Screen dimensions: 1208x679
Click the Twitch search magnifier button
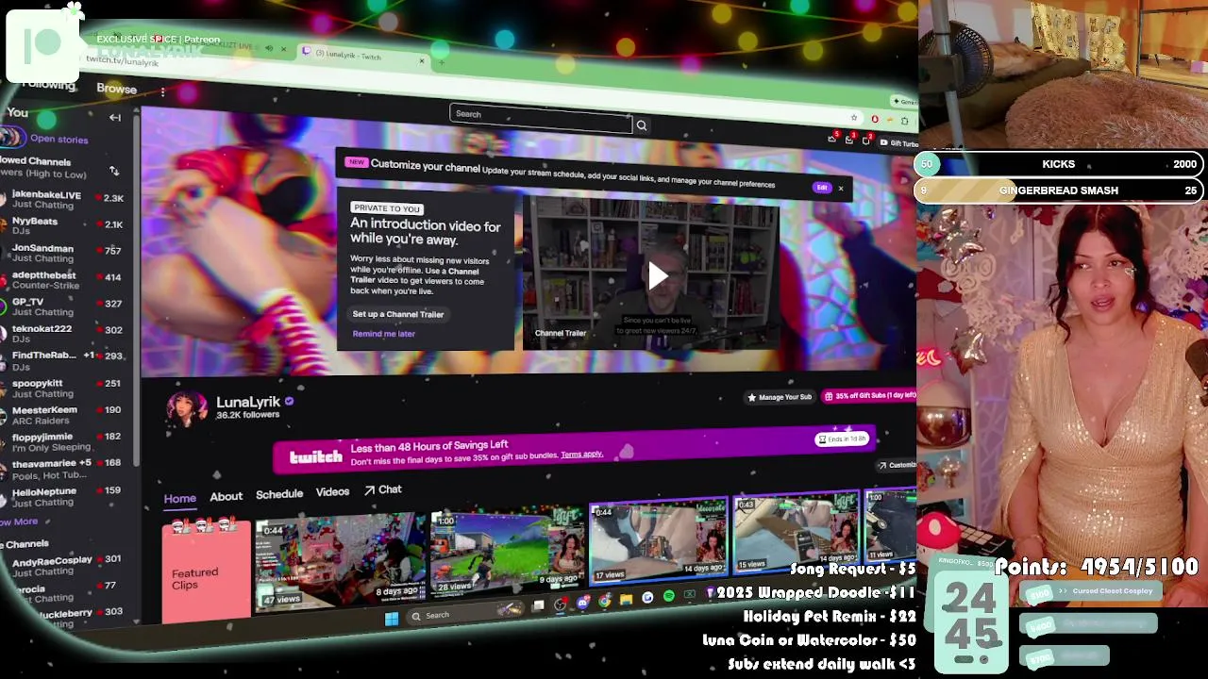[x=642, y=125]
